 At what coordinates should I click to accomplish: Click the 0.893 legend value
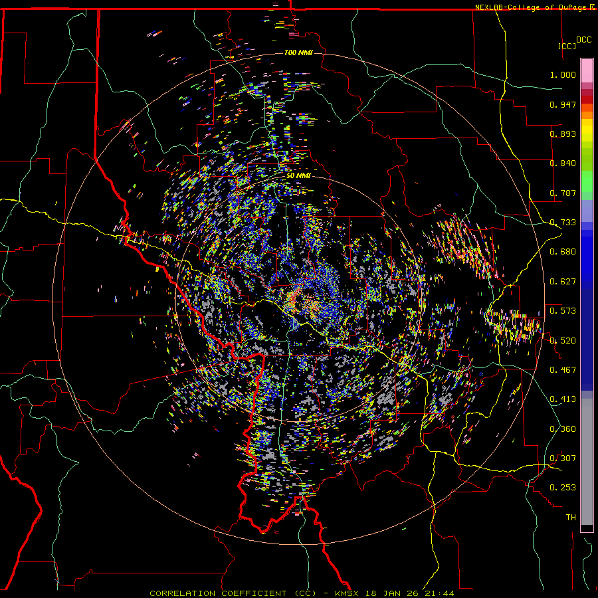pyautogui.click(x=563, y=134)
